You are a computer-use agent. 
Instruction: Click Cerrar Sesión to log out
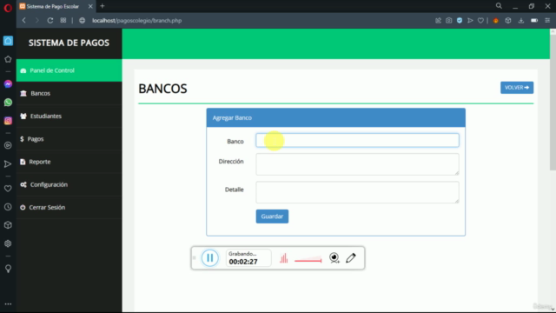(x=69, y=207)
